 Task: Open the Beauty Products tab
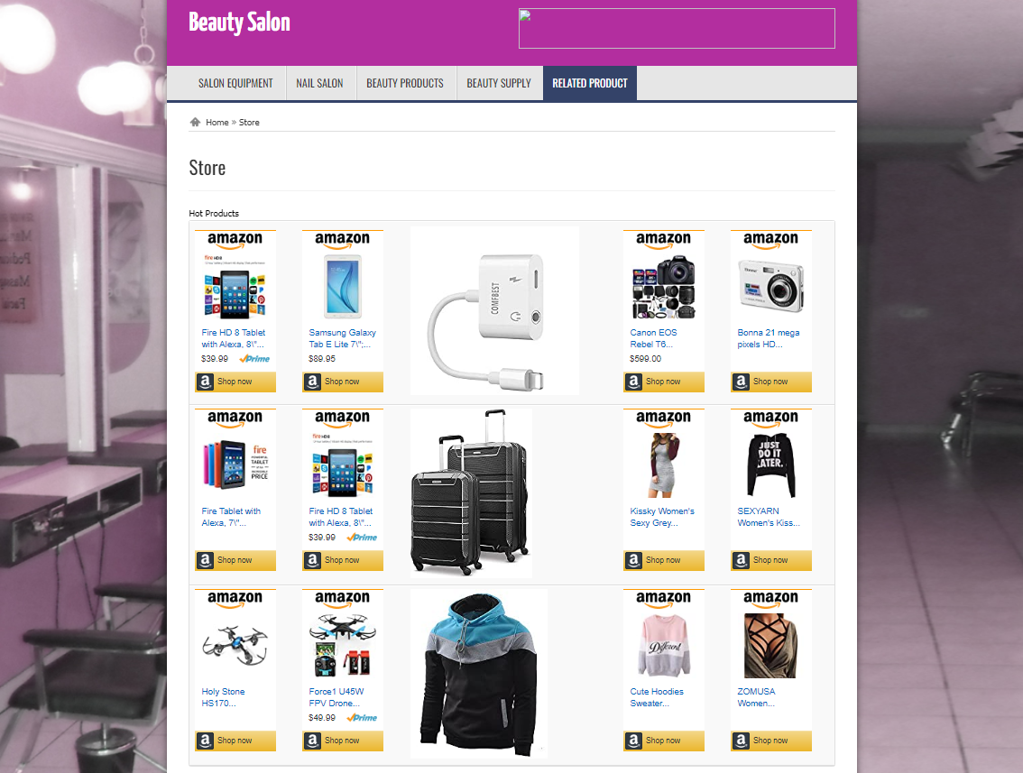tap(405, 83)
